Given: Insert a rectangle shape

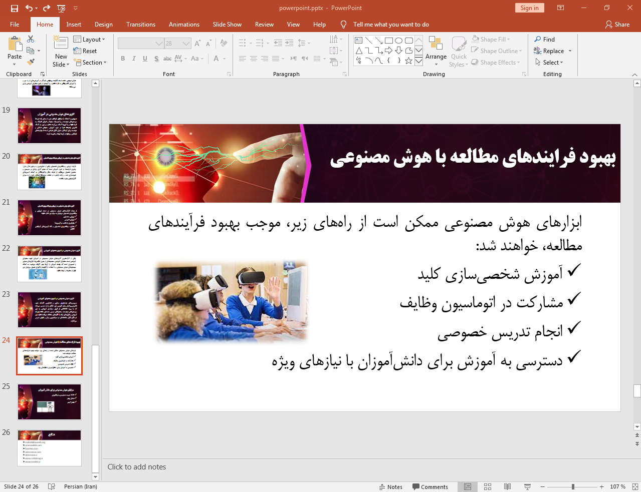Looking at the screenshot, I should point(389,41).
